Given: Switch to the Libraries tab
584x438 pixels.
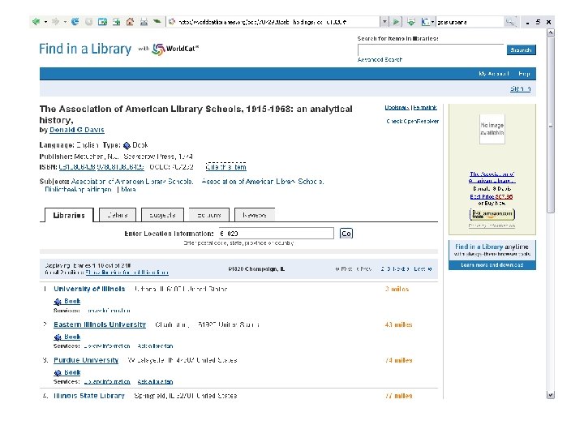Looking at the screenshot, I should coord(69,215).
